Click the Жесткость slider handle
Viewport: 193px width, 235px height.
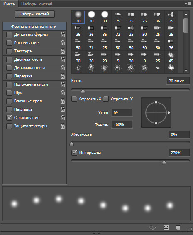click(x=72, y=144)
